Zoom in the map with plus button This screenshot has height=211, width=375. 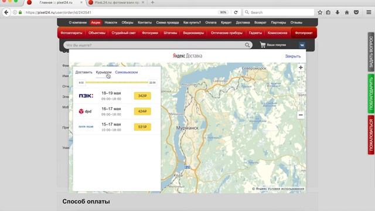pyautogui.click(x=301, y=67)
